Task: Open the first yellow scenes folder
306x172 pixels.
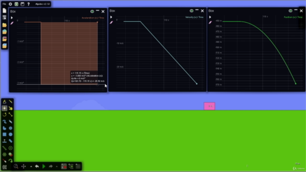Action: [4, 25]
